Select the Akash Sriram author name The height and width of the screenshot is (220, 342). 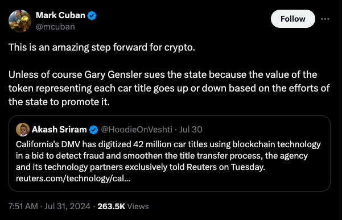(x=59, y=130)
